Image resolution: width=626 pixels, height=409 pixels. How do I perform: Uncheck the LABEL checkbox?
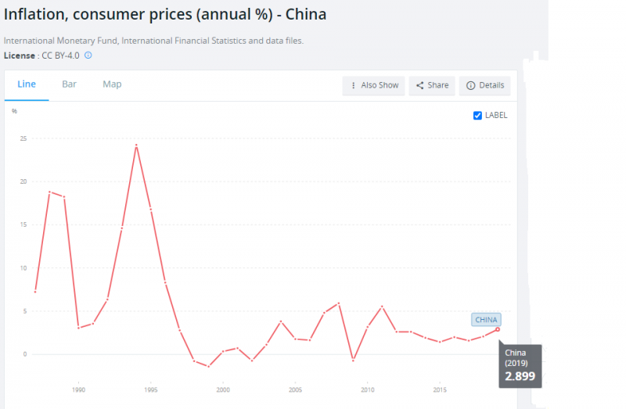(478, 116)
